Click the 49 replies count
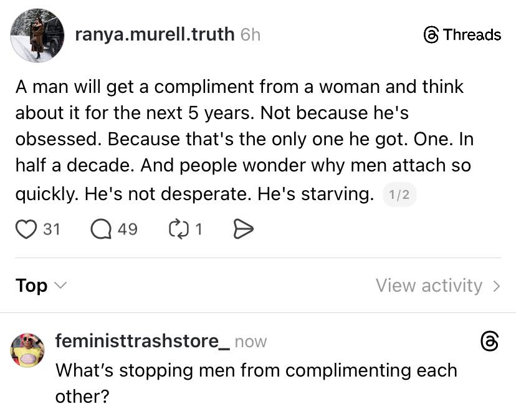516x409 pixels. [x=127, y=230]
